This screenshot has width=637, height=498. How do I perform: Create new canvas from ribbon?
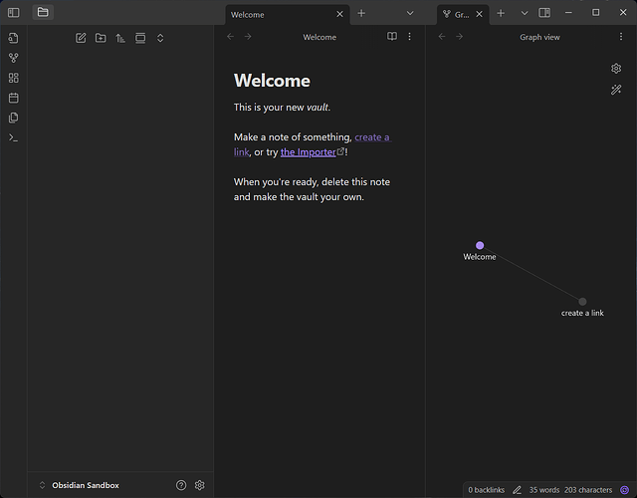click(13, 78)
